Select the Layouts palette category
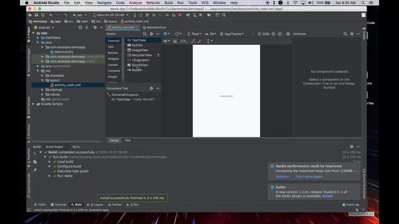The image size is (399, 224). 113,65
